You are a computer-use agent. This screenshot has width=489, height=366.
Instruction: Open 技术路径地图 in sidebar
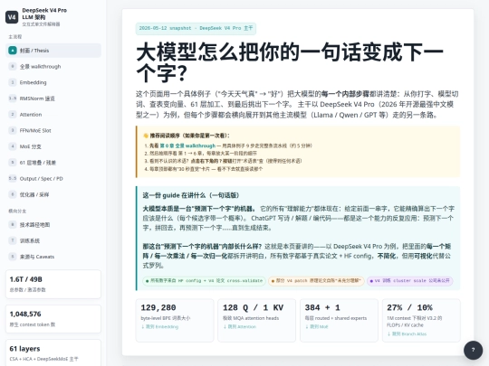[53, 225]
